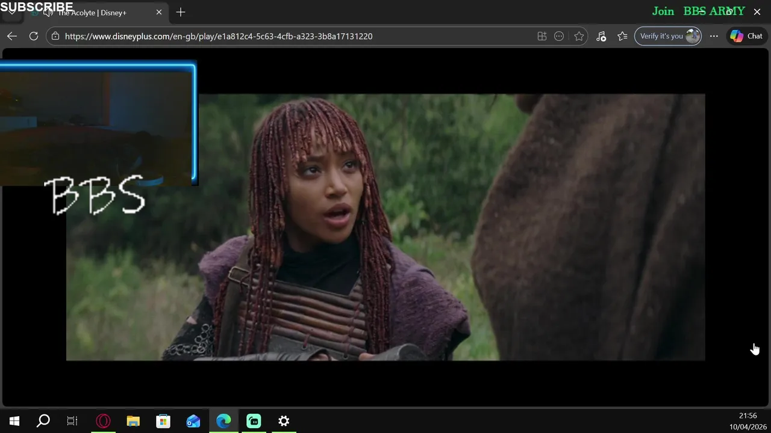View site information padlock icon

55,36
